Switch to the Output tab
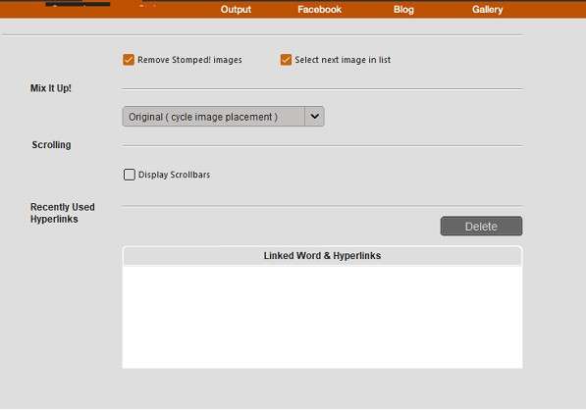This screenshot has height=410, width=586. [x=236, y=10]
